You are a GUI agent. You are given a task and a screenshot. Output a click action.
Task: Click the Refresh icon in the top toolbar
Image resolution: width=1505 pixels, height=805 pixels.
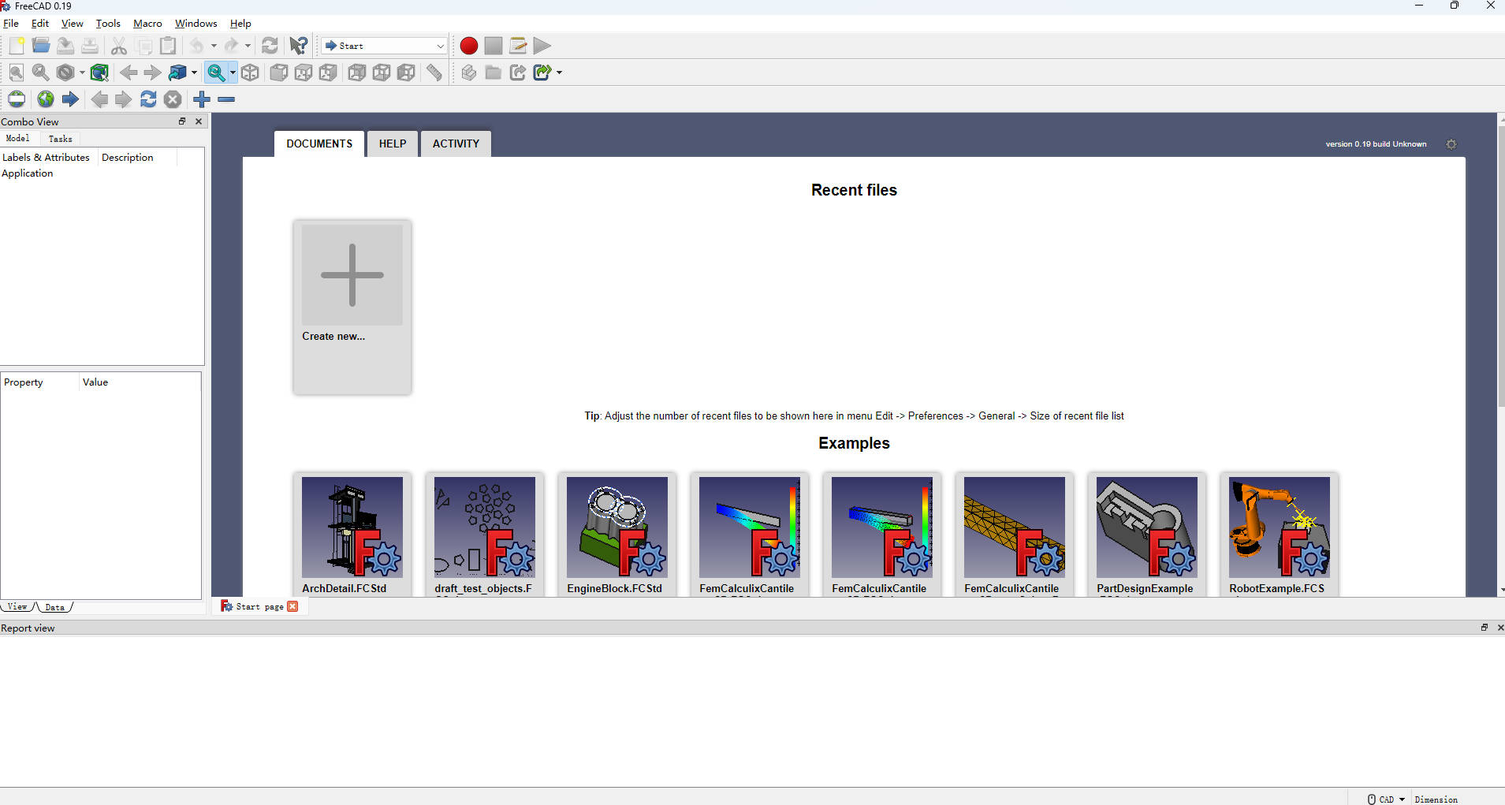pos(270,46)
